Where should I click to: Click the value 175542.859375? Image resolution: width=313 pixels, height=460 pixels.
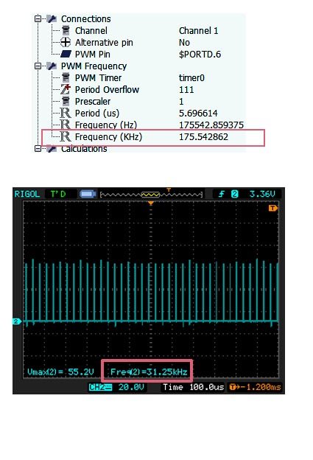(211, 125)
